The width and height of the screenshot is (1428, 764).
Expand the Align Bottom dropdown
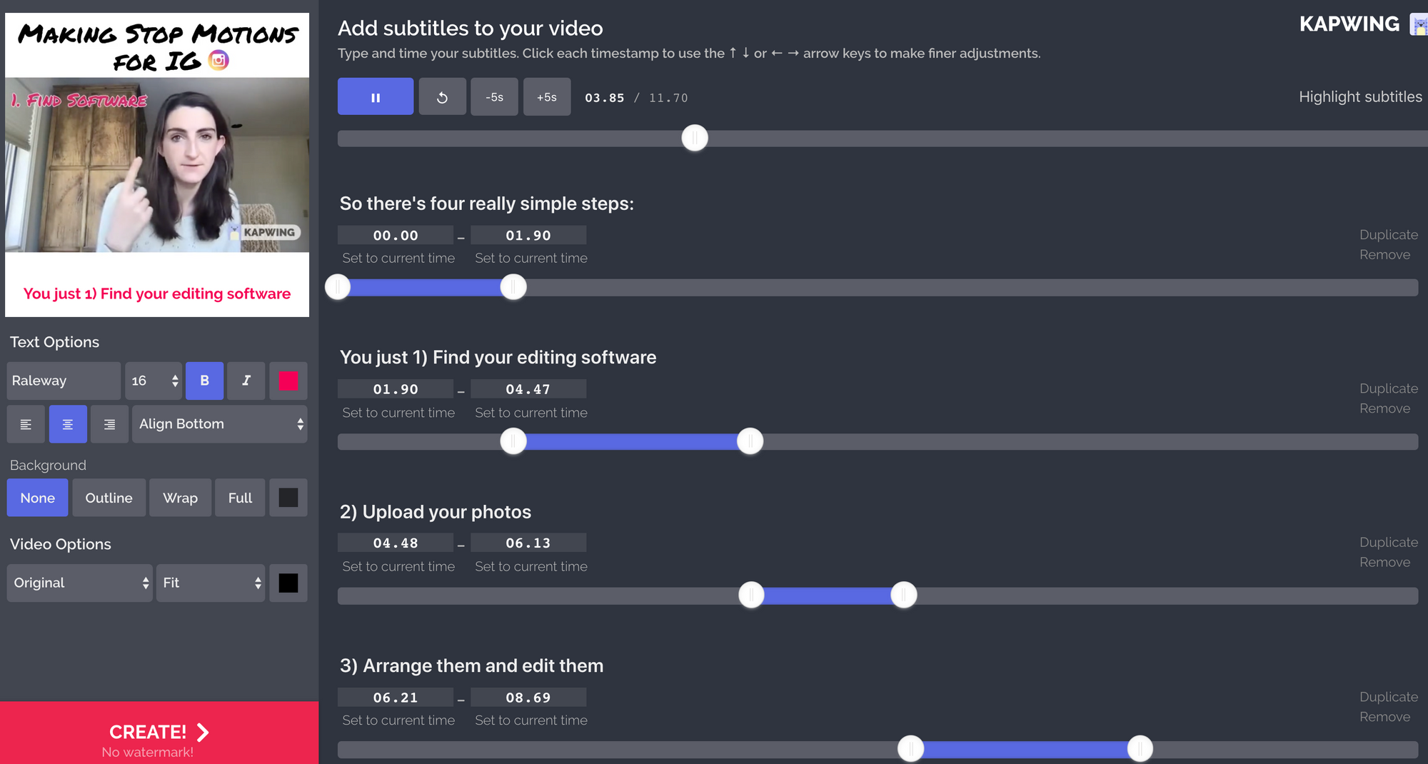pyautogui.click(x=219, y=424)
